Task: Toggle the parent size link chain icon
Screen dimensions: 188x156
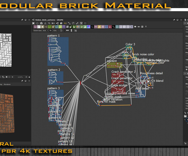Action: tap(50, 31)
